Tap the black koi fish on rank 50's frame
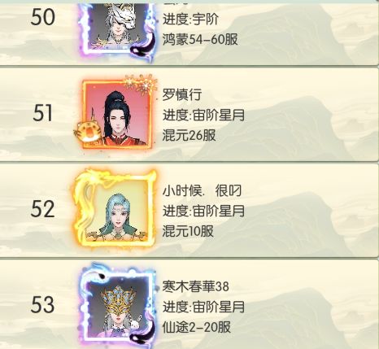The image size is (379, 349). point(144,44)
